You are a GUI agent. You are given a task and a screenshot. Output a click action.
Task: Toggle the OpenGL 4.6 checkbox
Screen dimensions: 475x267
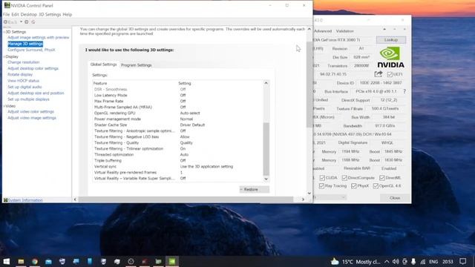coord(376,186)
